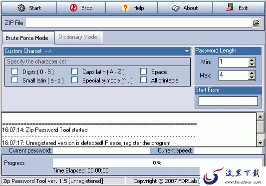
Task: Click the log scrollbar thumb
Action: point(260,126)
